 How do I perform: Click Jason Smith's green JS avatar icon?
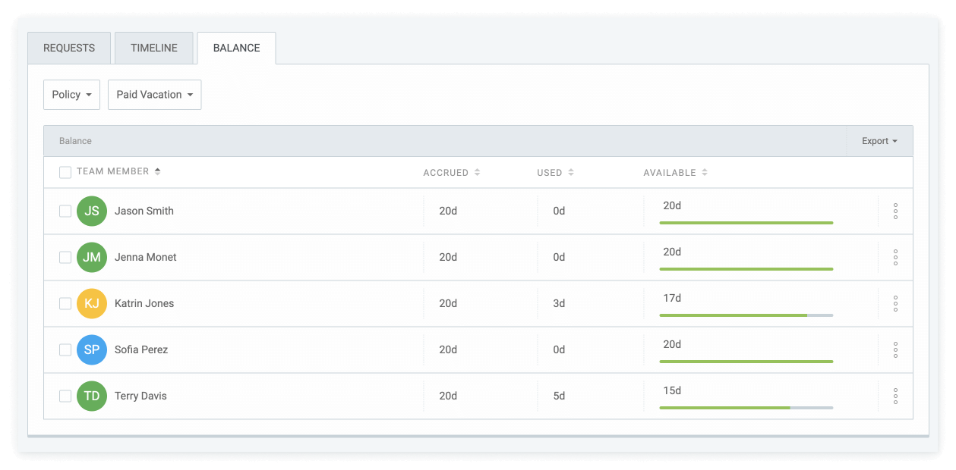(92, 211)
